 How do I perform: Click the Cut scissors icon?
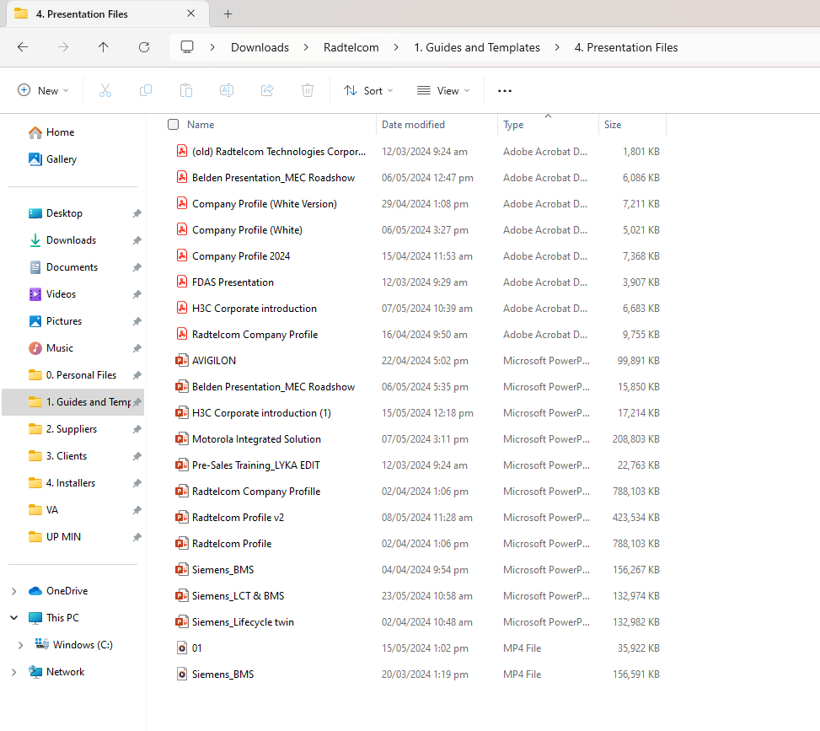[105, 90]
